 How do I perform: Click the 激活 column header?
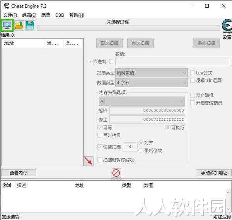[7, 185]
